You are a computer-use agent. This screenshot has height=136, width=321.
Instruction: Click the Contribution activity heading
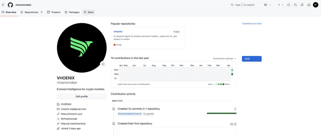click(123, 94)
